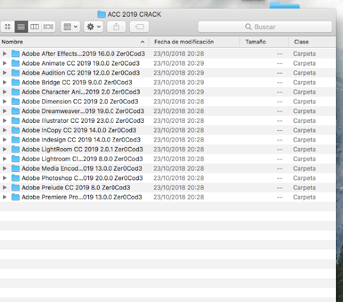The width and height of the screenshot is (343, 302).
Task: Expand Adobe Prelude CC 2019 triangle
Action: pyautogui.click(x=5, y=187)
